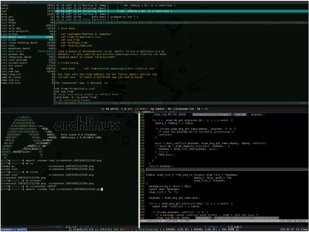Click q:Exit in the mutt help bar

point(5,2)
